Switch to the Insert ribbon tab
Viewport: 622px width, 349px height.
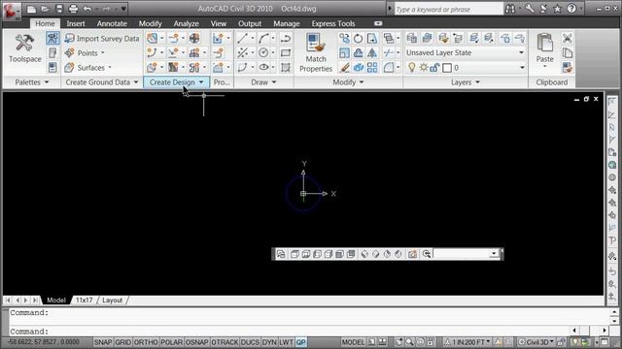pyautogui.click(x=76, y=23)
